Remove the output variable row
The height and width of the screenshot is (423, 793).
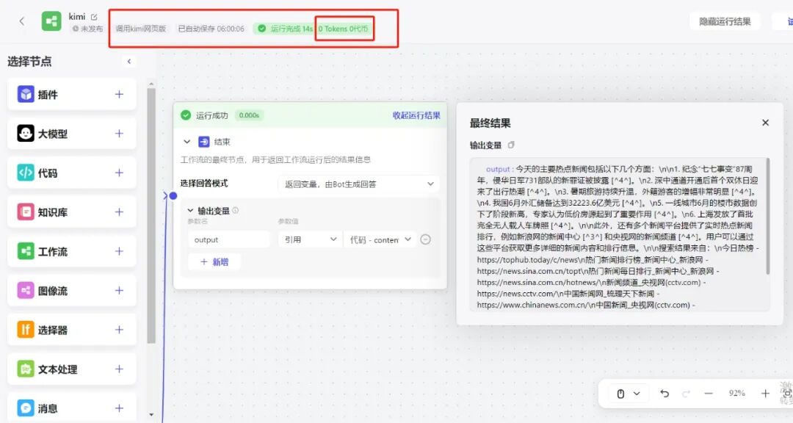426,239
